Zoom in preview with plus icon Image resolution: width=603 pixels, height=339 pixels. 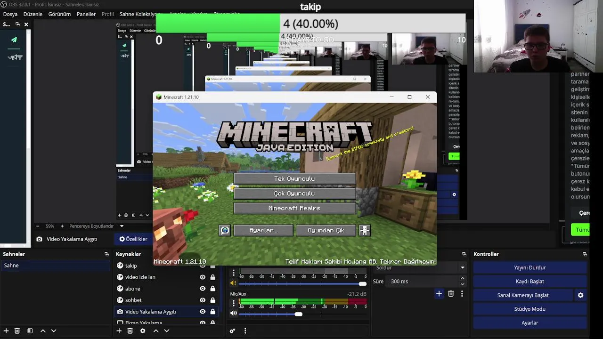click(x=62, y=226)
